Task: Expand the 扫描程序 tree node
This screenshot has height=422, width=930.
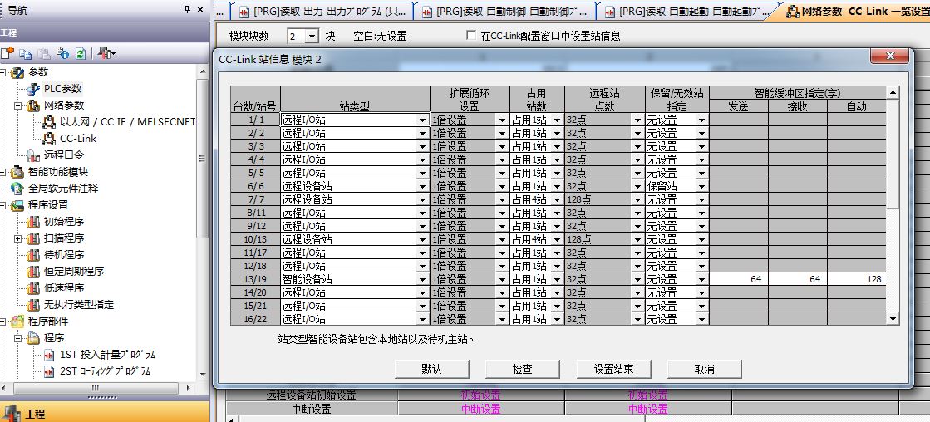Action: [17, 238]
